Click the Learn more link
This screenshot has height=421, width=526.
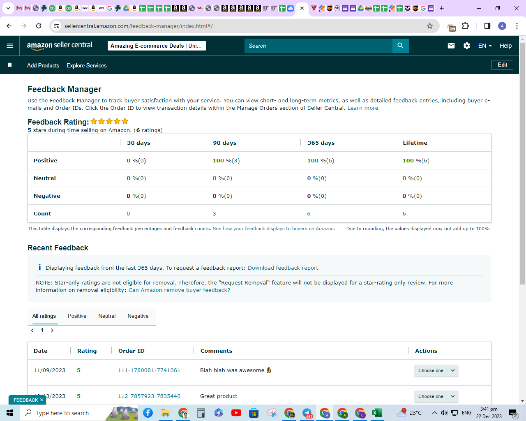pyautogui.click(x=363, y=108)
